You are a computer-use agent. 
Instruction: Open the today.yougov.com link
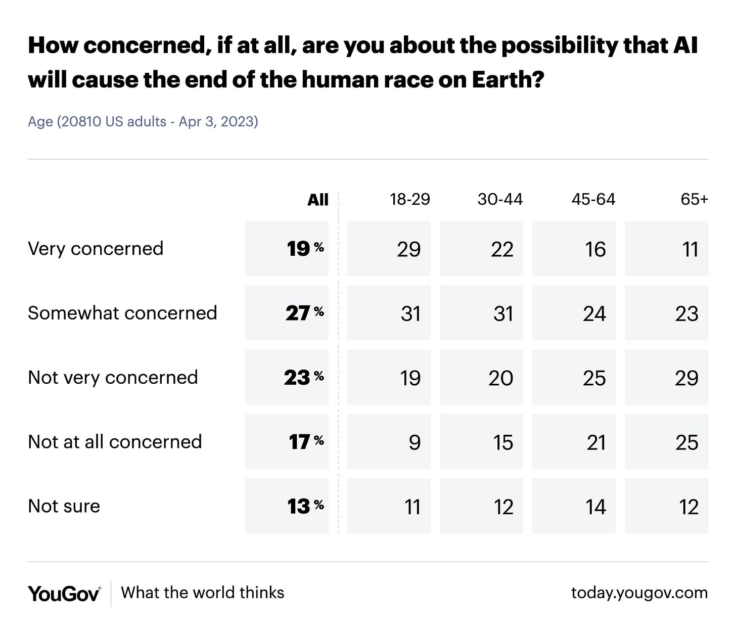[x=639, y=593]
